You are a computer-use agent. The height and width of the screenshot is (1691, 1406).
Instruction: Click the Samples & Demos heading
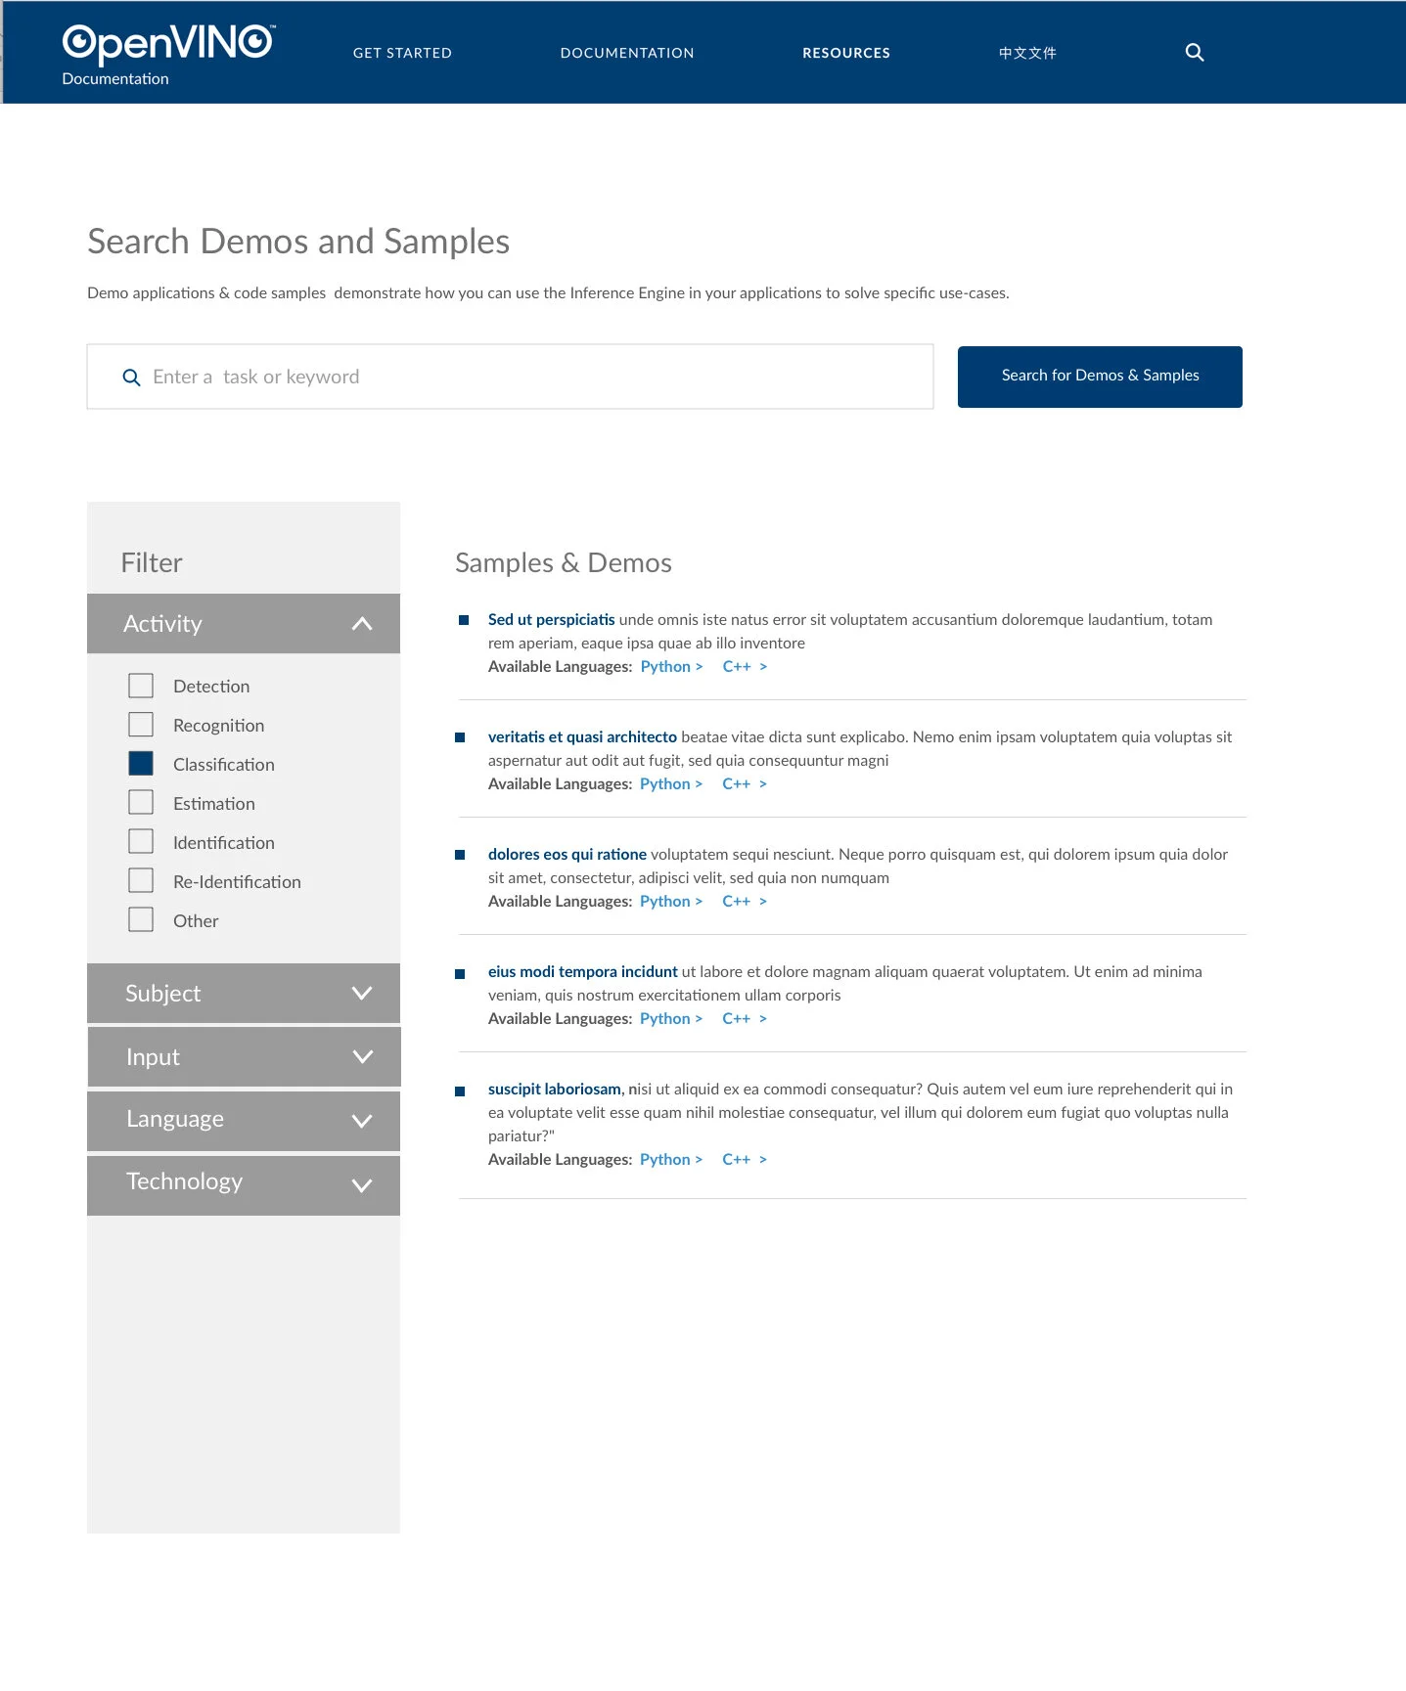pyautogui.click(x=564, y=563)
